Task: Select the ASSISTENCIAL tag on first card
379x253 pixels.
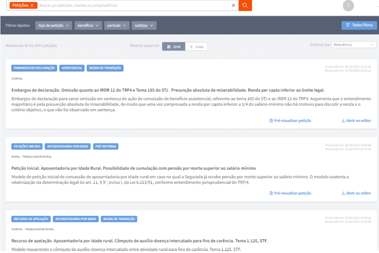Action: point(72,68)
